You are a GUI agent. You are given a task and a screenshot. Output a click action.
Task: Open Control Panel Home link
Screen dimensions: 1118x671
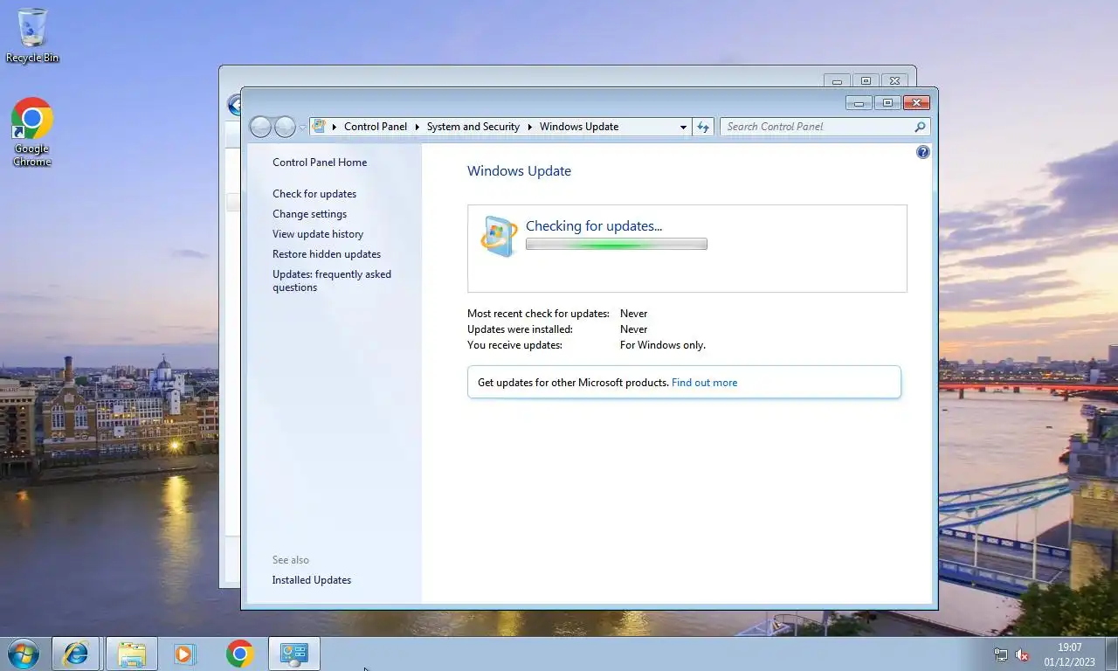[x=320, y=163]
